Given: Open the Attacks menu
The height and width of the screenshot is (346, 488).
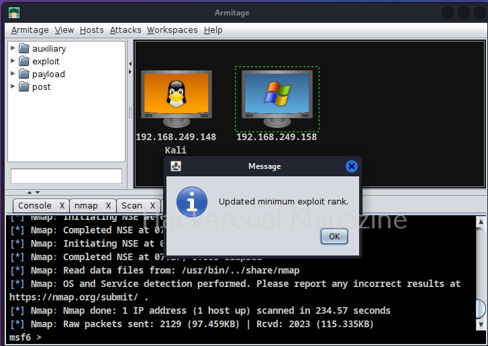Looking at the screenshot, I should click(126, 30).
